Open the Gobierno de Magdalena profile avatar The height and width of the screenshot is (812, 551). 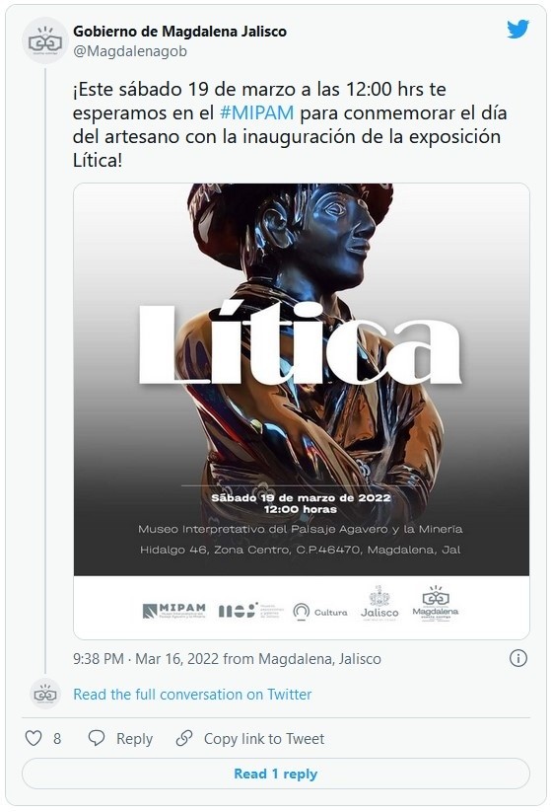click(x=45, y=40)
